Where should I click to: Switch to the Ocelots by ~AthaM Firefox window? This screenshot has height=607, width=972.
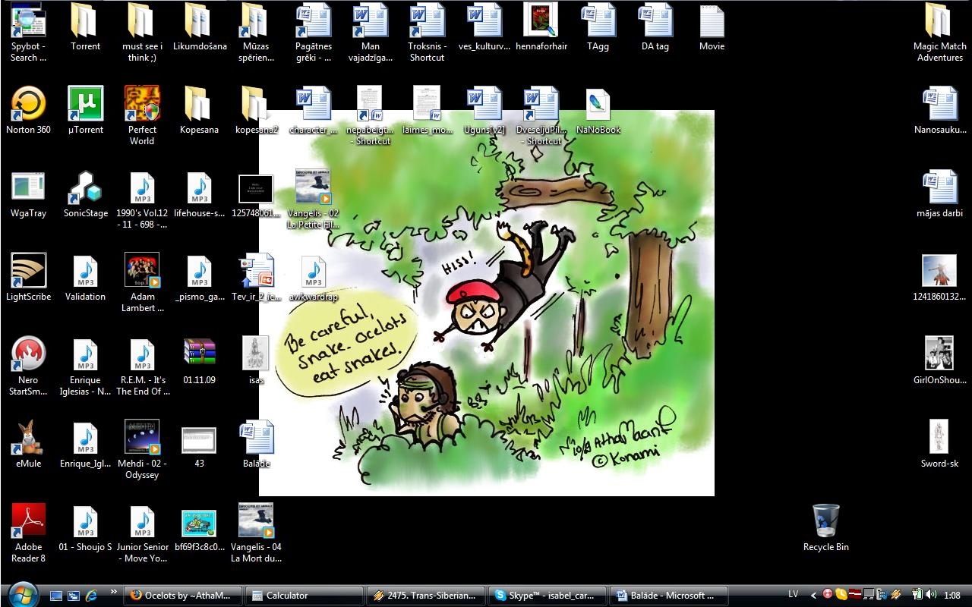(x=183, y=596)
